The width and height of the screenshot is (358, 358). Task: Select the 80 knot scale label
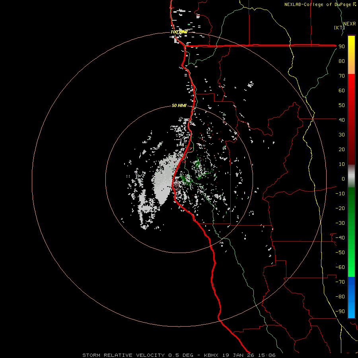[x=342, y=61]
